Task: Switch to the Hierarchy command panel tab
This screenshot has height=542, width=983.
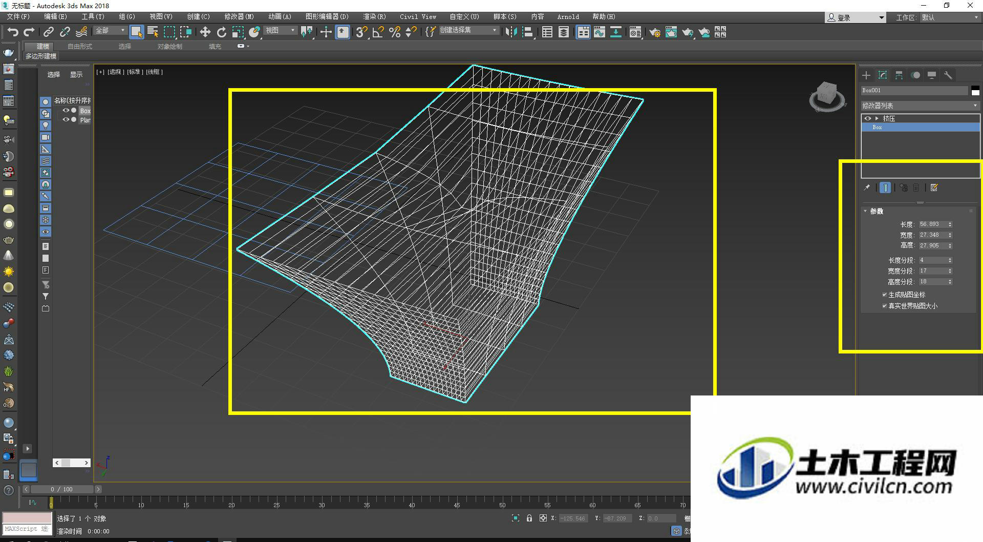Action: click(899, 75)
